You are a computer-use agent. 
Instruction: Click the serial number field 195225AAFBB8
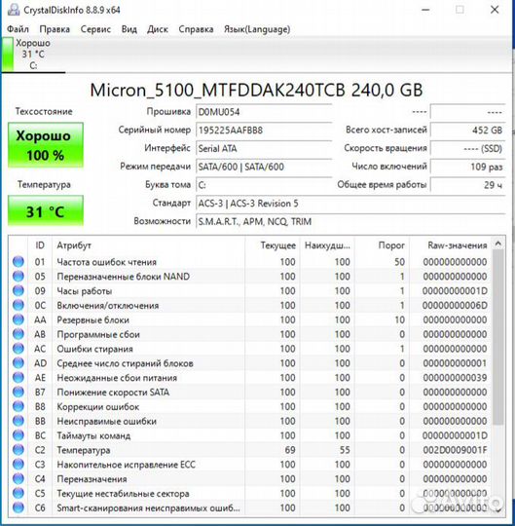[264, 131]
